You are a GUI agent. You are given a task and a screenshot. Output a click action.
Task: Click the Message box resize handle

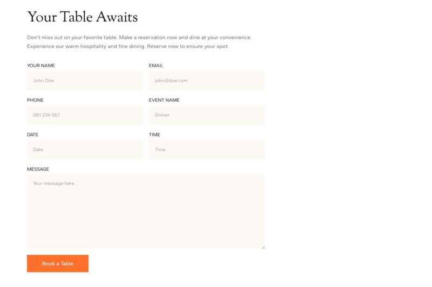tap(263, 247)
